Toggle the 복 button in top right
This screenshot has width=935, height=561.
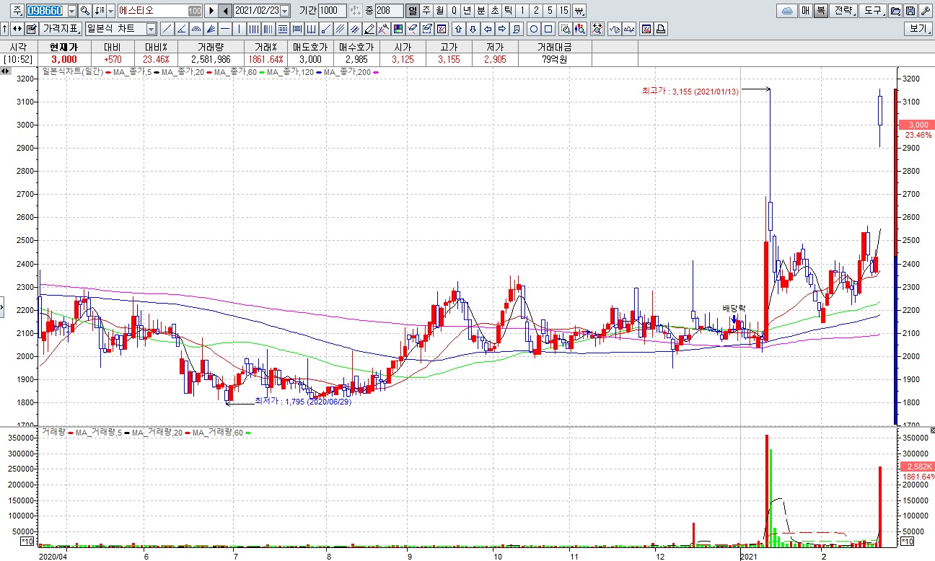point(821,11)
